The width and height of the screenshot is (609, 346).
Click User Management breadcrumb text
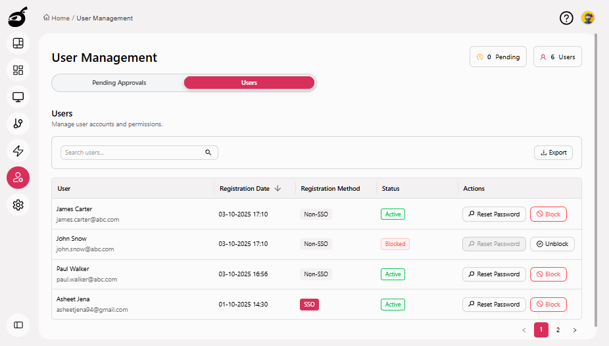[105, 18]
